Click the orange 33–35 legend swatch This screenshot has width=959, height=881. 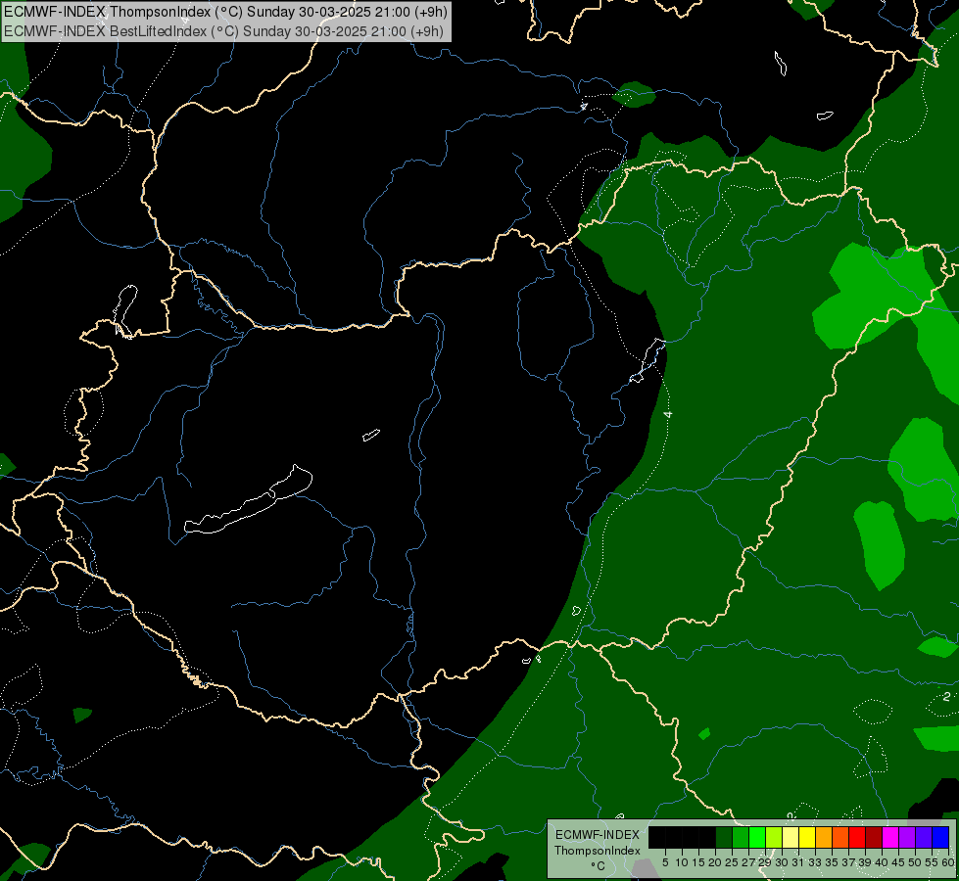click(x=824, y=837)
